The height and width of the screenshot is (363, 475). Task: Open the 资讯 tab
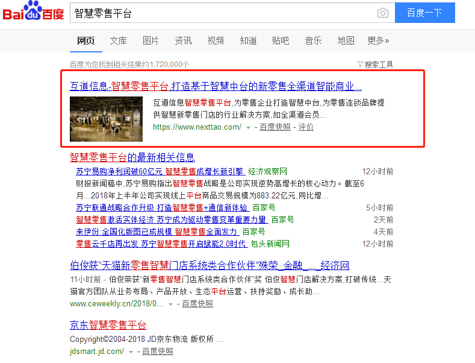[183, 40]
